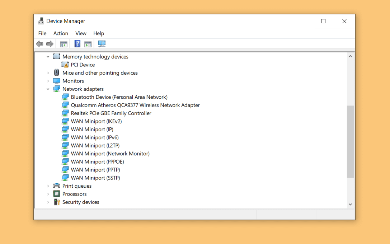390x244 pixels.
Task: Collapse the Network adapters node
Action: click(48, 89)
